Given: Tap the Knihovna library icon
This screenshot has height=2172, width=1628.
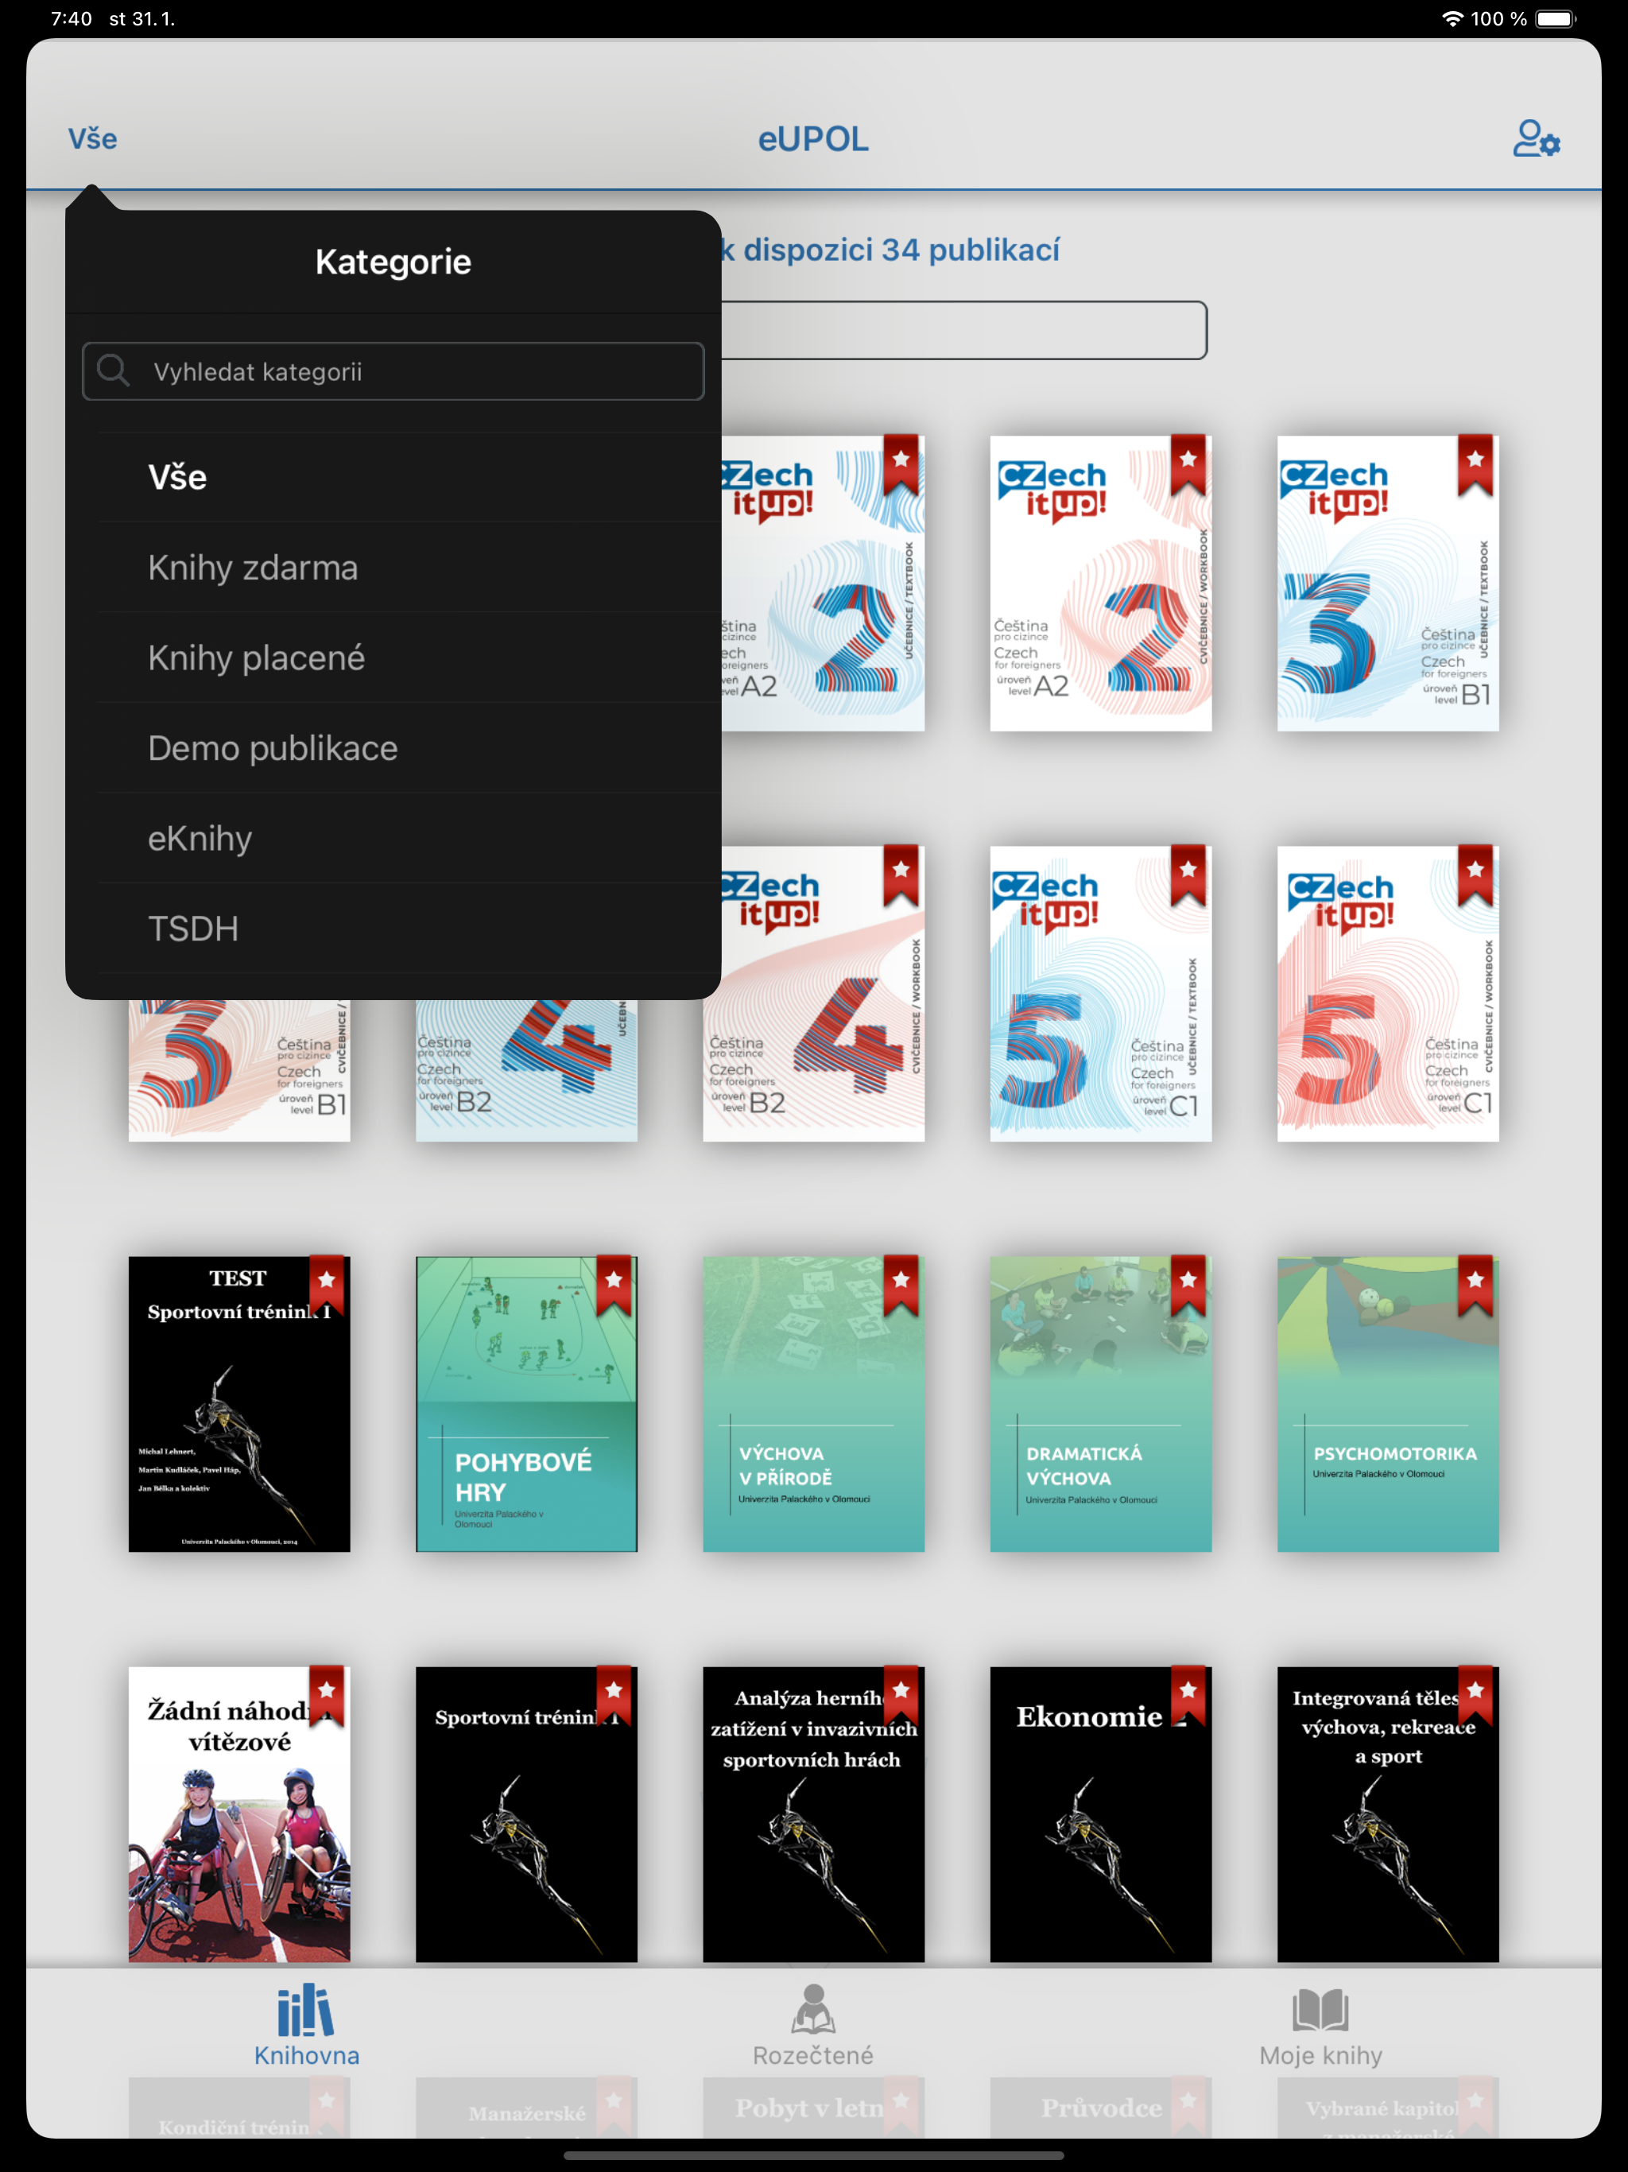Looking at the screenshot, I should (x=305, y=2009).
